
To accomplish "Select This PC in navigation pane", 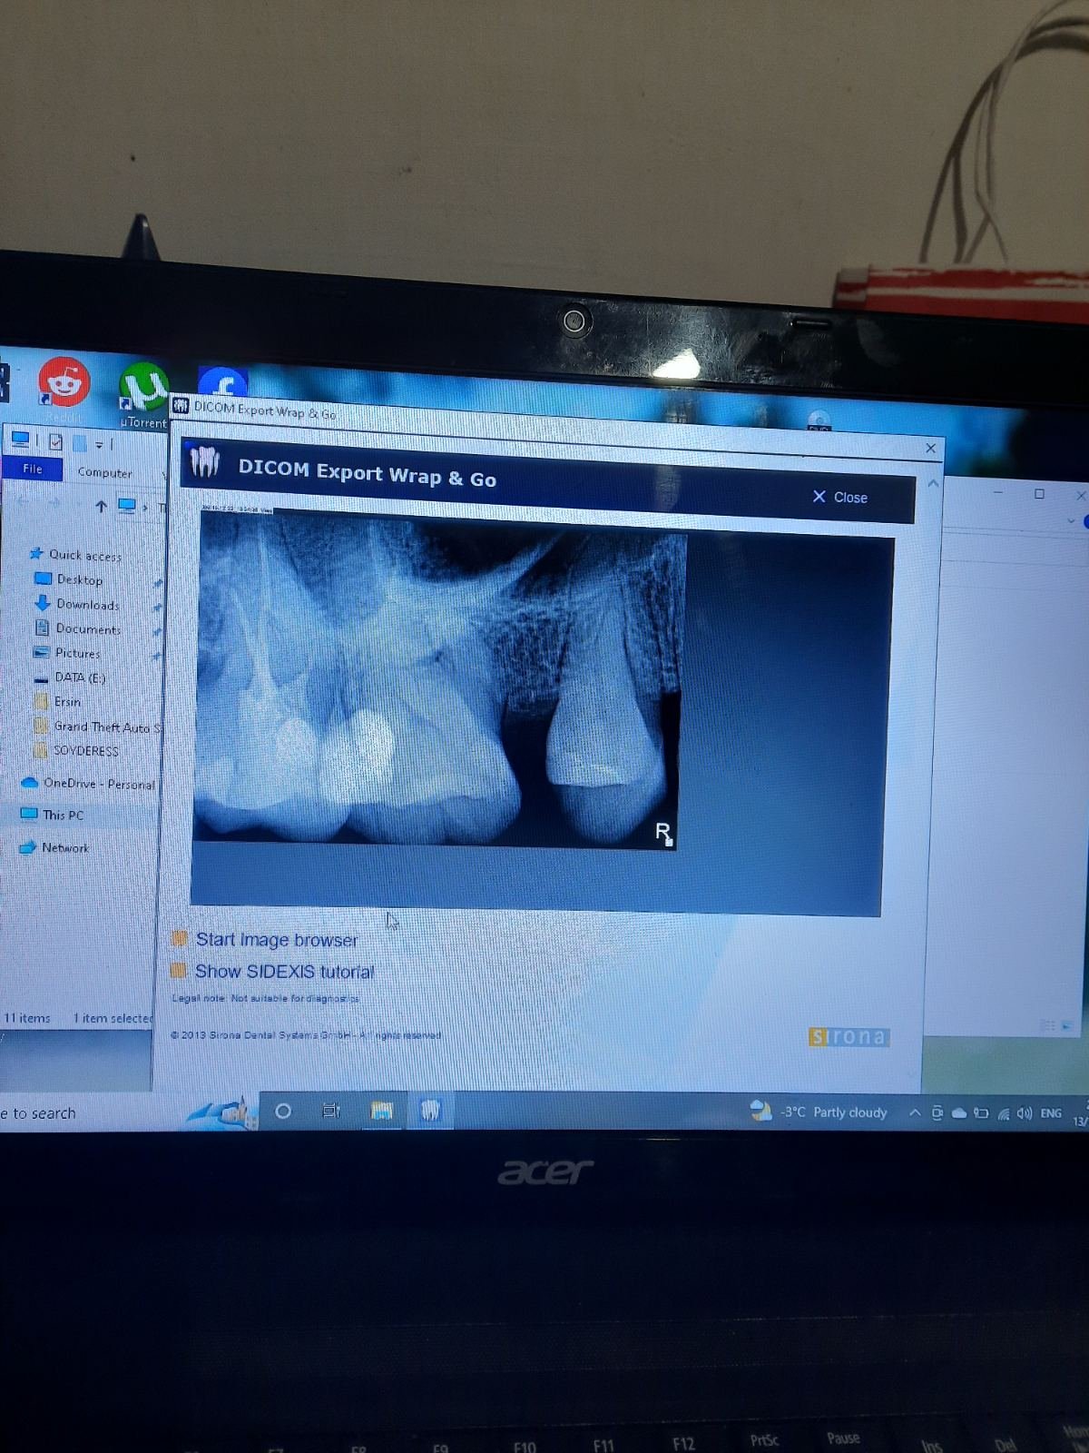I will click(53, 815).
